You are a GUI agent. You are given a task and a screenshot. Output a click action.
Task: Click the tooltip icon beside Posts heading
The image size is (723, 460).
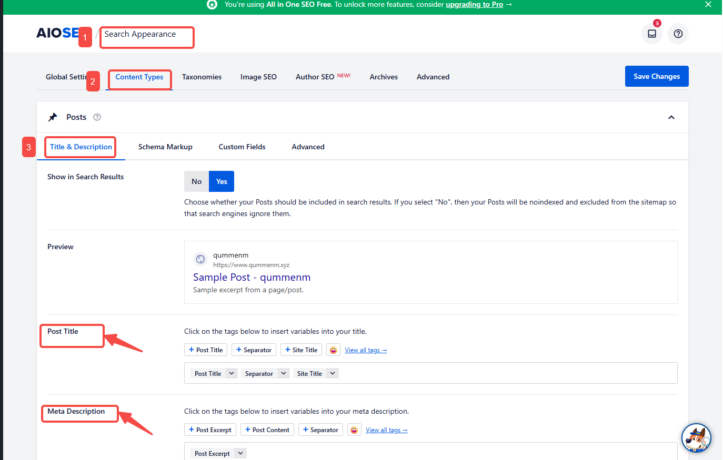coord(97,117)
